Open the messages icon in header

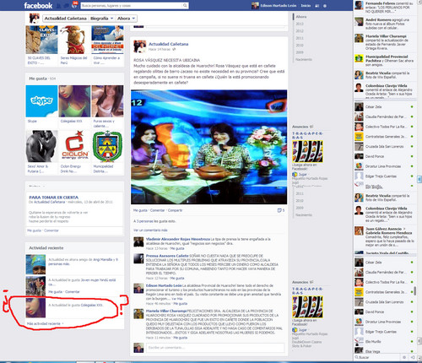tap(66, 6)
